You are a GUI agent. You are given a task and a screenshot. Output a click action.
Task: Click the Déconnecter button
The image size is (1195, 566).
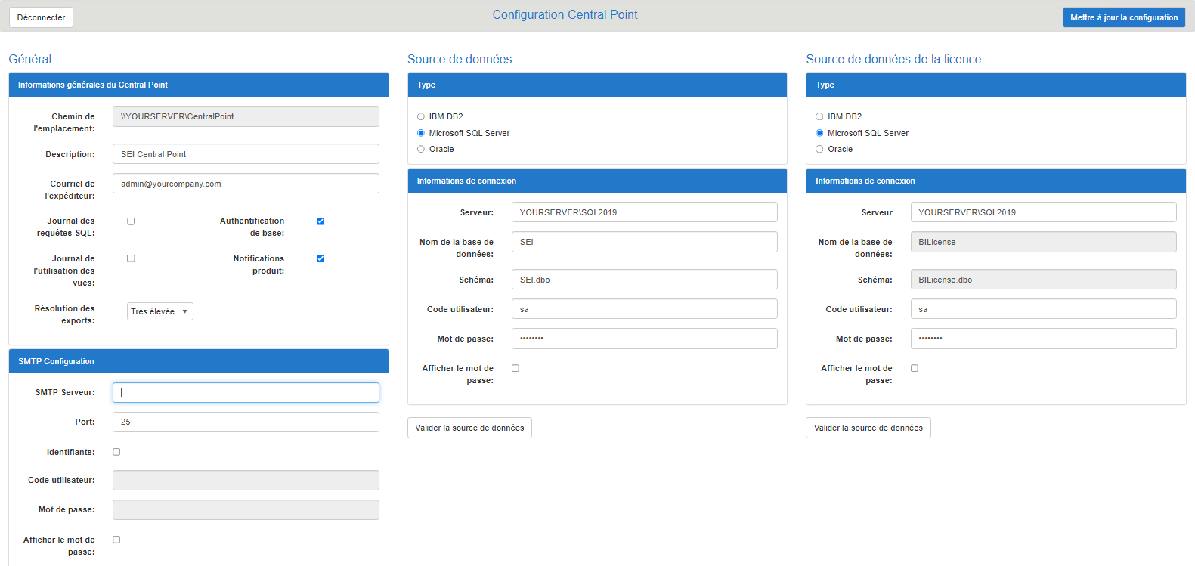click(x=41, y=17)
